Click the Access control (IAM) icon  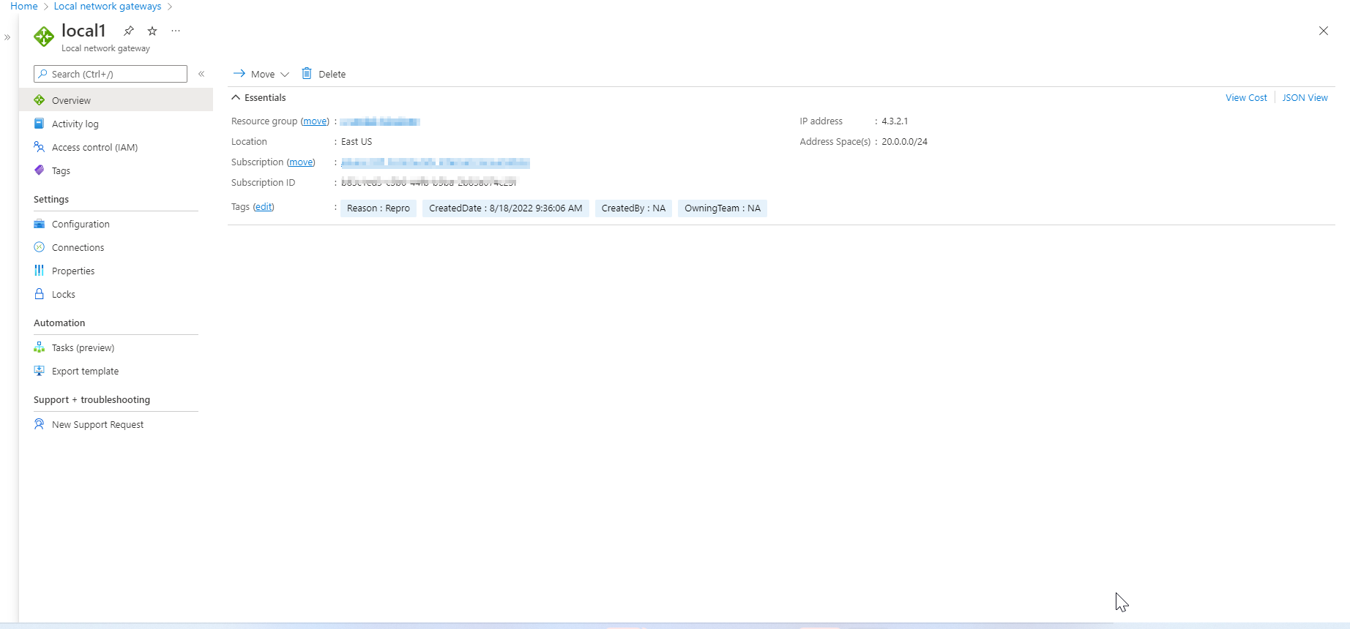(x=40, y=147)
